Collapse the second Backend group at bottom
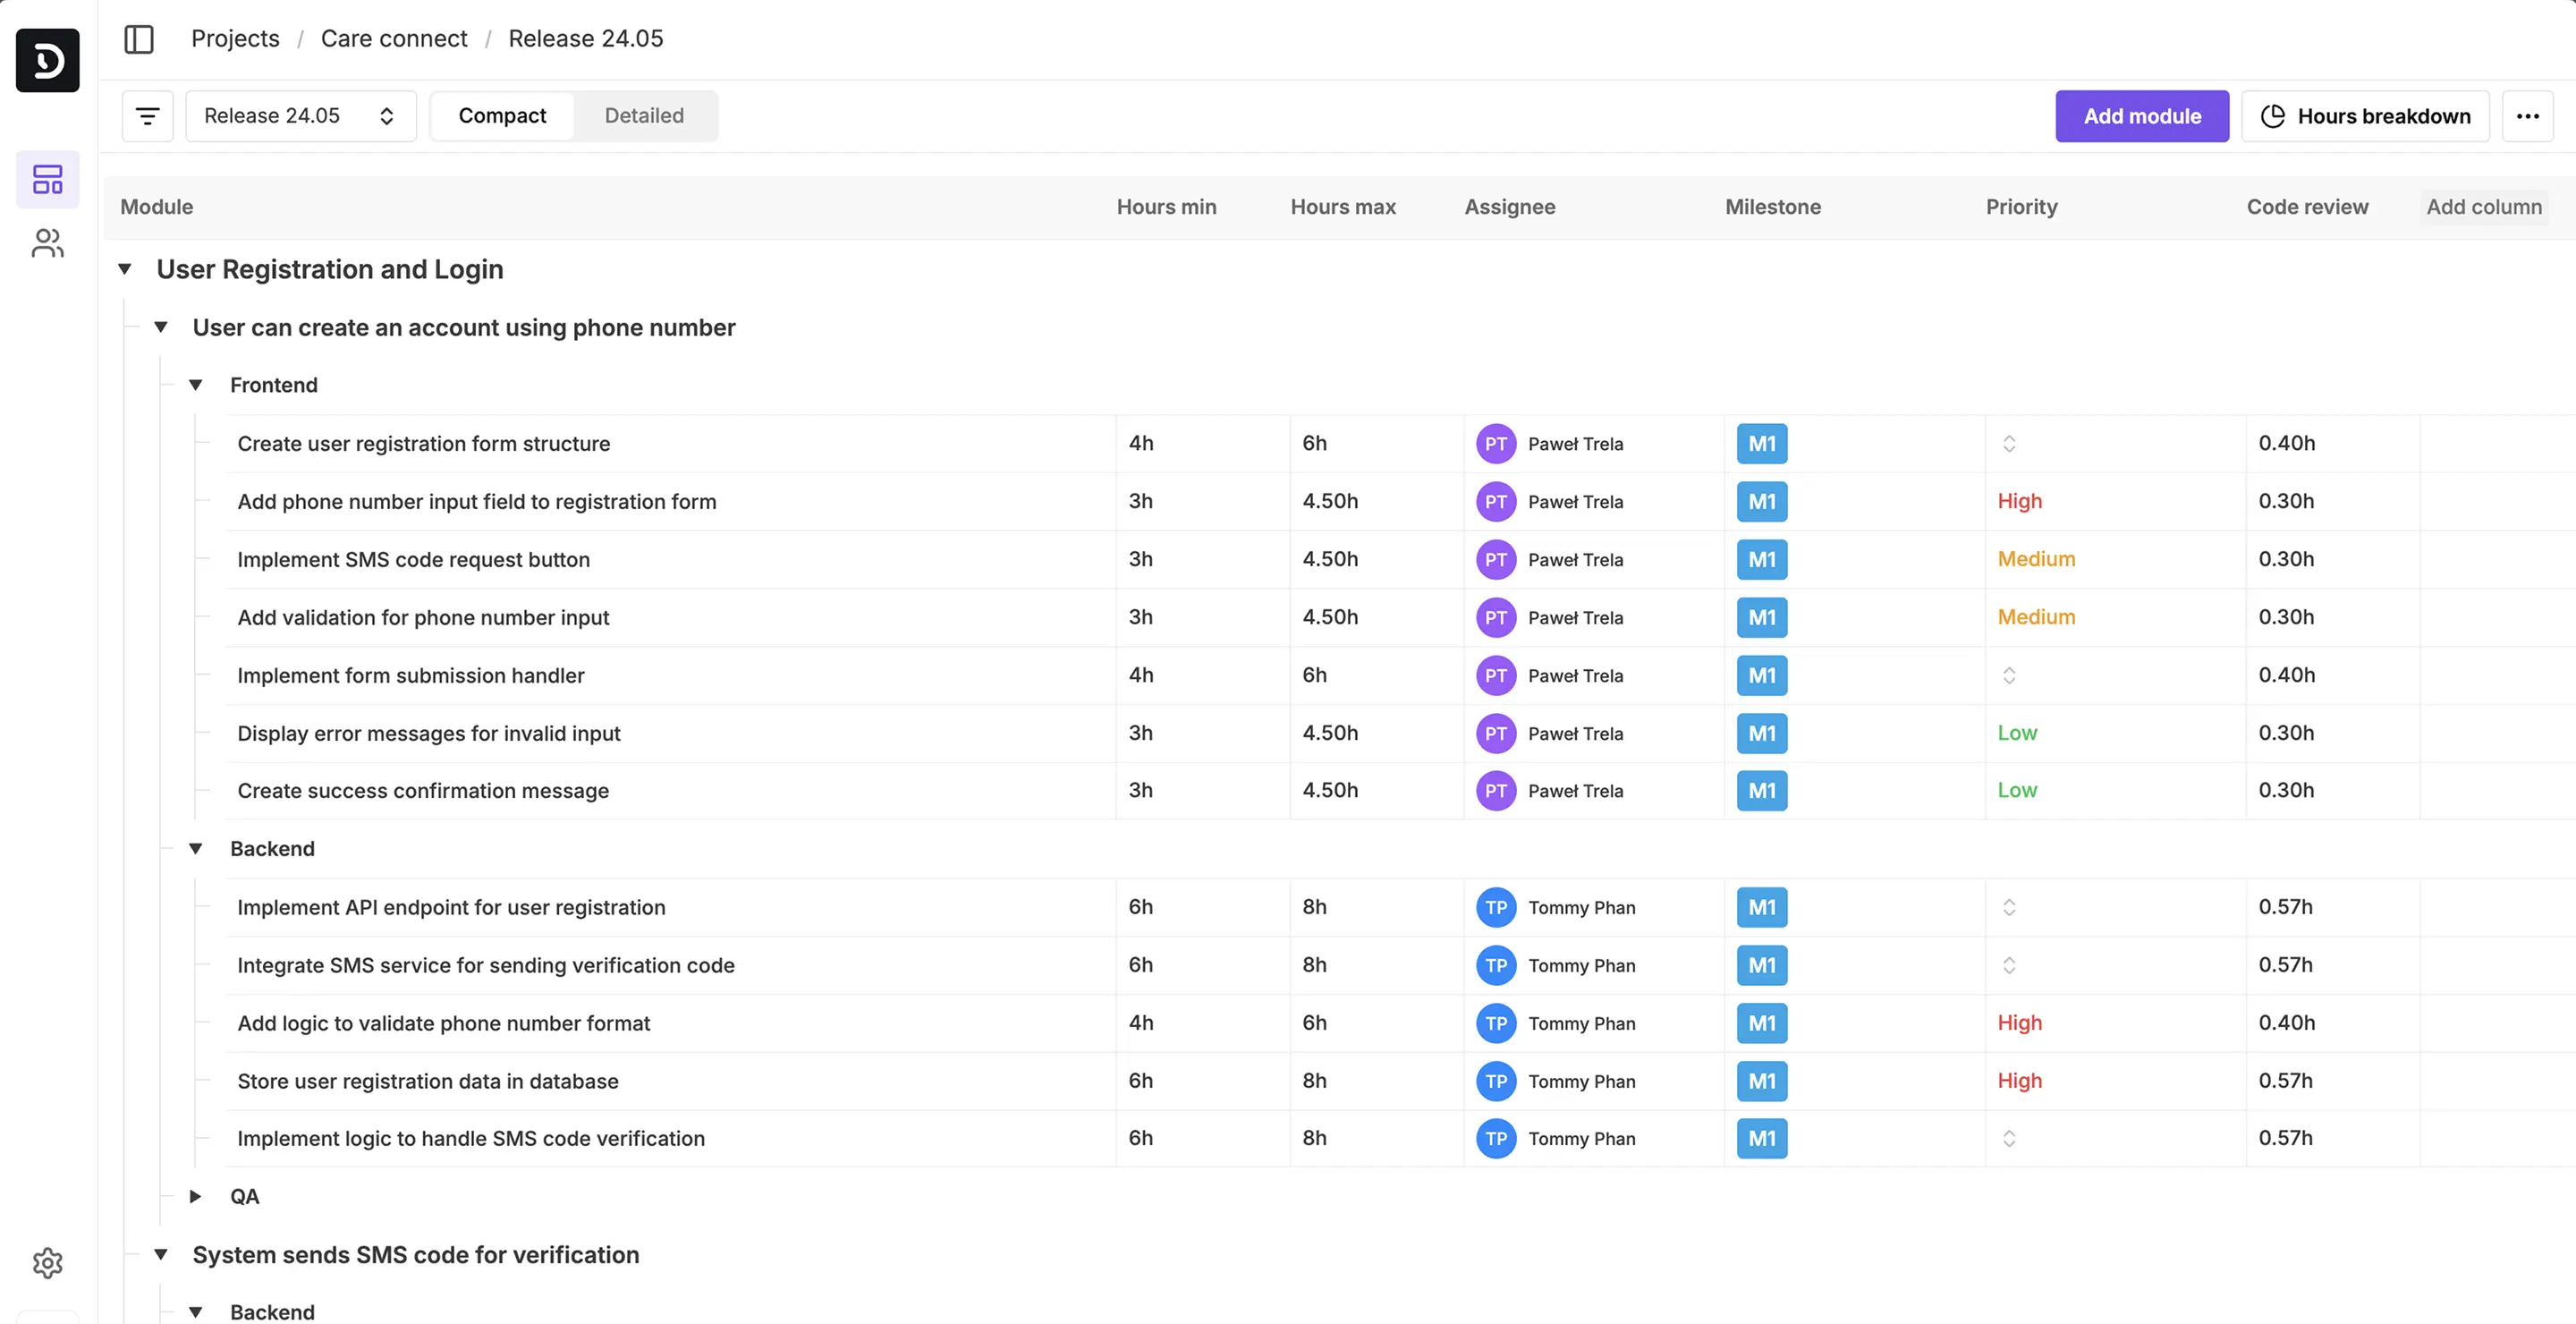The width and height of the screenshot is (2576, 1324). pyautogui.click(x=196, y=1312)
